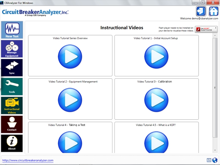
Task: Play Tutorial 4 Taking a Test
Action: (x=70, y=142)
